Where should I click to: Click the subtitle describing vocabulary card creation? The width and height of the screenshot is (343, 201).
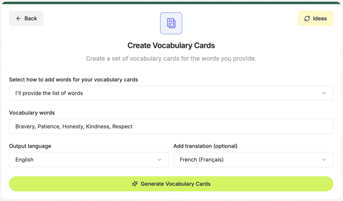point(171,59)
